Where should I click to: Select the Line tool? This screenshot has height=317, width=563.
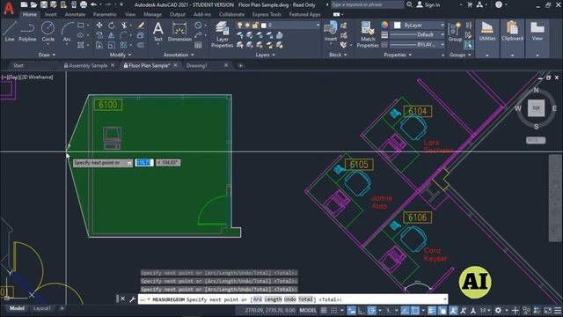tap(10, 32)
